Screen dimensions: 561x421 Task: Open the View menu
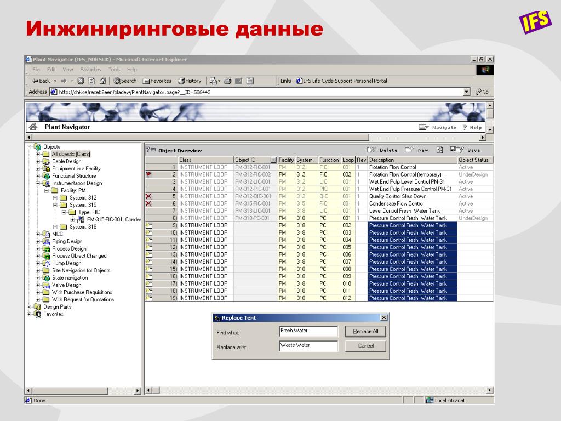pyautogui.click(x=67, y=70)
